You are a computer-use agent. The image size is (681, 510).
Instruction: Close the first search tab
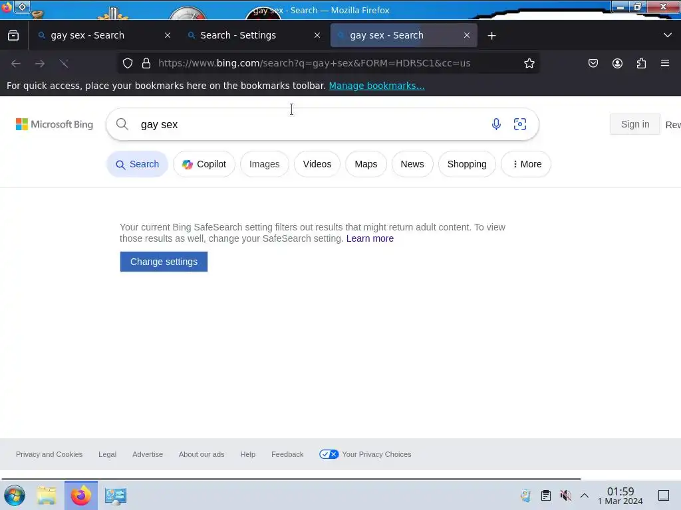[x=168, y=36]
